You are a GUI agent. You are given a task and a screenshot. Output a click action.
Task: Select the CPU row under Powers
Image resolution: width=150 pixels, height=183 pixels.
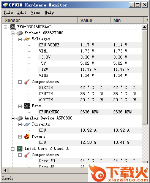pos(90,142)
